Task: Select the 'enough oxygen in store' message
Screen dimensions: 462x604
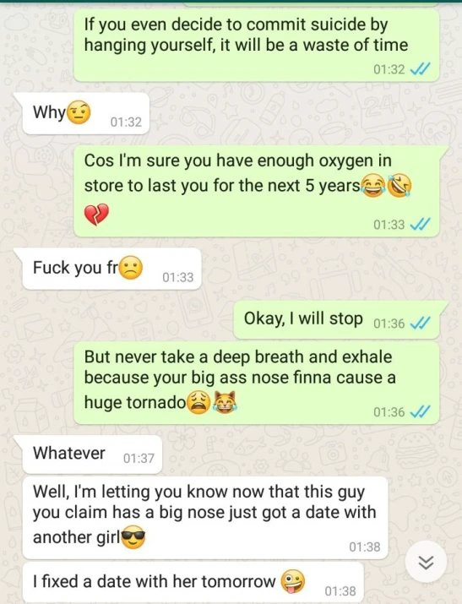Action: click(x=257, y=192)
